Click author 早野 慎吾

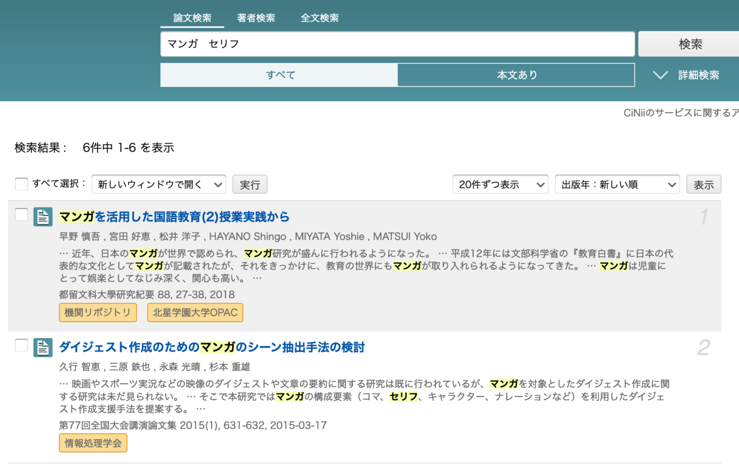tap(80, 236)
